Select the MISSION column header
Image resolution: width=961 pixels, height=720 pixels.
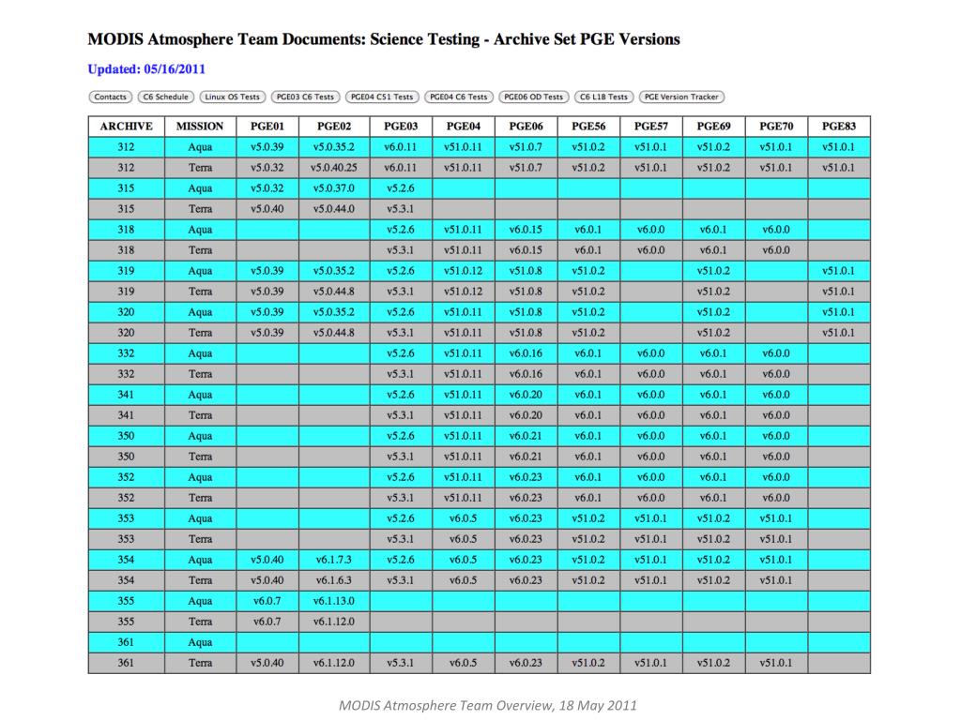point(200,127)
